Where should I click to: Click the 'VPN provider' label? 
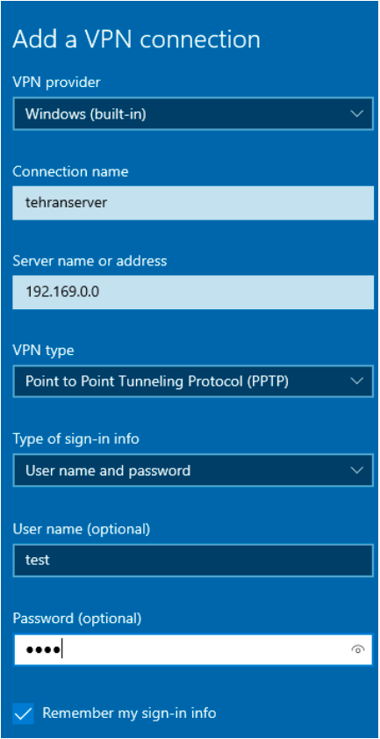tap(56, 82)
